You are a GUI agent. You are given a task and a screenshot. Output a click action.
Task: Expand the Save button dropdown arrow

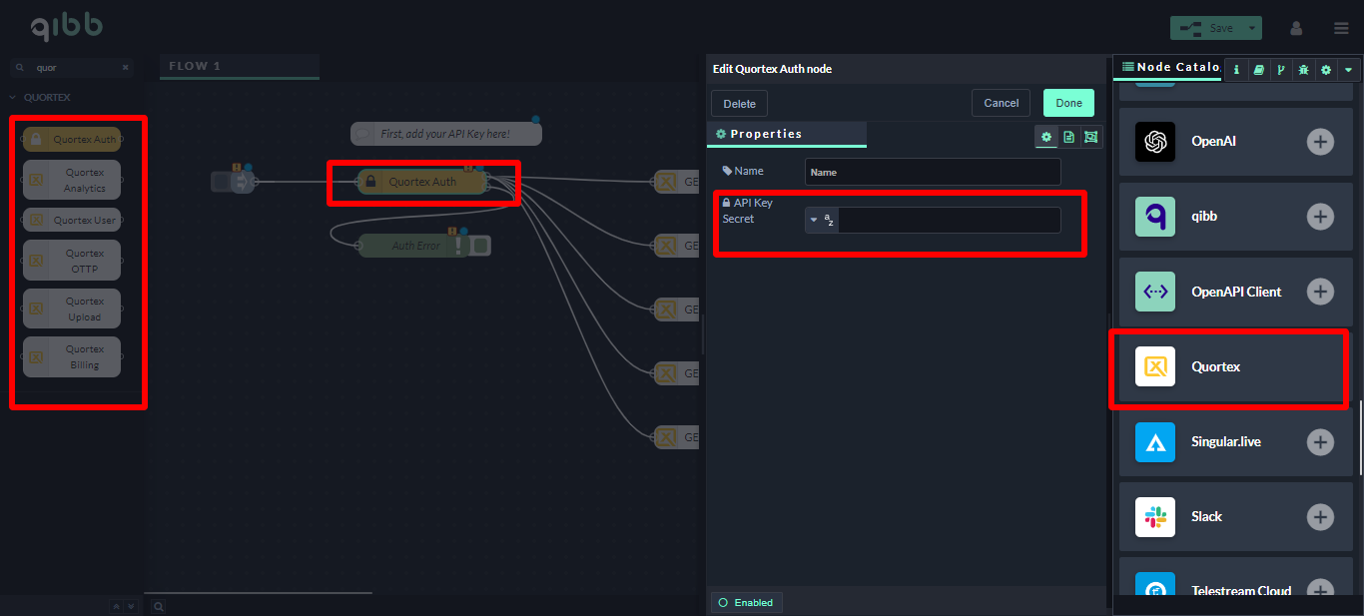pos(1251,28)
